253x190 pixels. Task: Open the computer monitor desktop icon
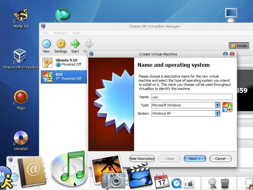[x=231, y=15]
